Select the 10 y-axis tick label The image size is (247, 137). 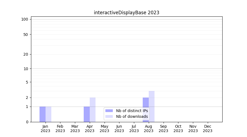26,69
